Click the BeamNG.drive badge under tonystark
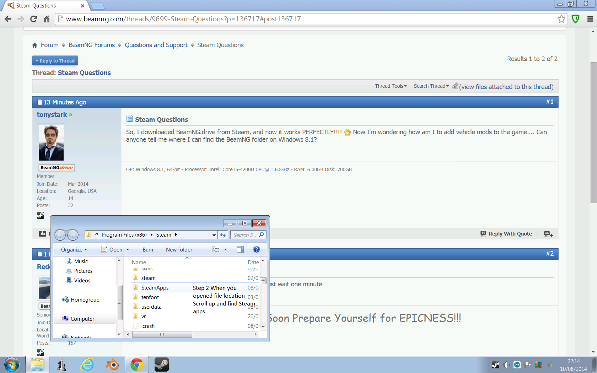597x373 pixels. [x=57, y=168]
